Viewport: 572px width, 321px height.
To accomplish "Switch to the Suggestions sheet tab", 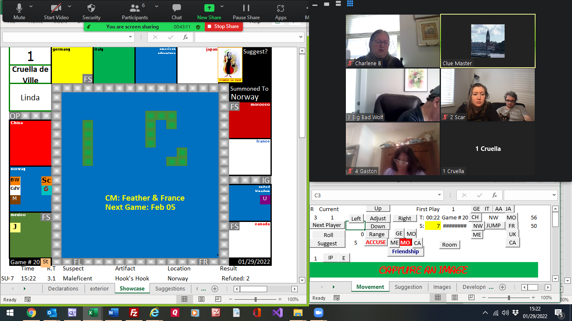I will pyautogui.click(x=170, y=288).
